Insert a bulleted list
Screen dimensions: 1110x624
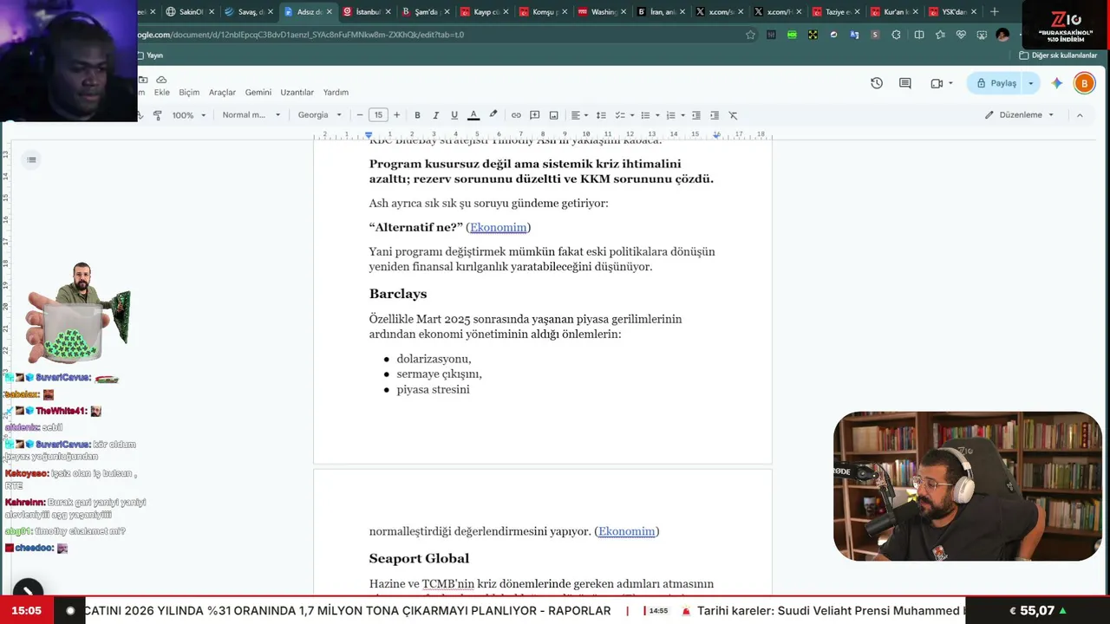click(x=645, y=115)
